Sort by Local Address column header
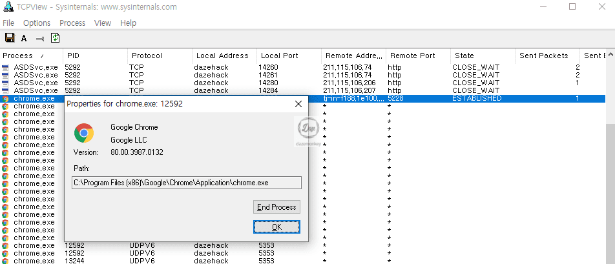The width and height of the screenshot is (615, 264). point(224,56)
